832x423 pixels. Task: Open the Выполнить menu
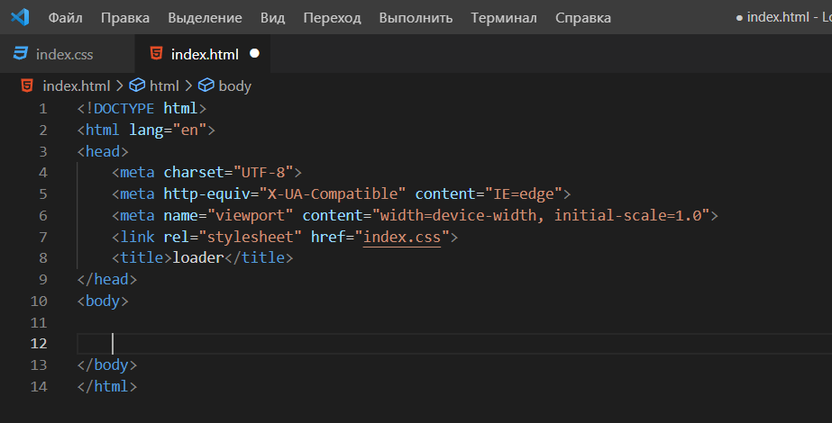416,17
